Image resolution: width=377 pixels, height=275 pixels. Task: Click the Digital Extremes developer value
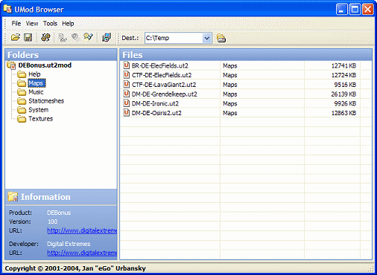(x=69, y=244)
